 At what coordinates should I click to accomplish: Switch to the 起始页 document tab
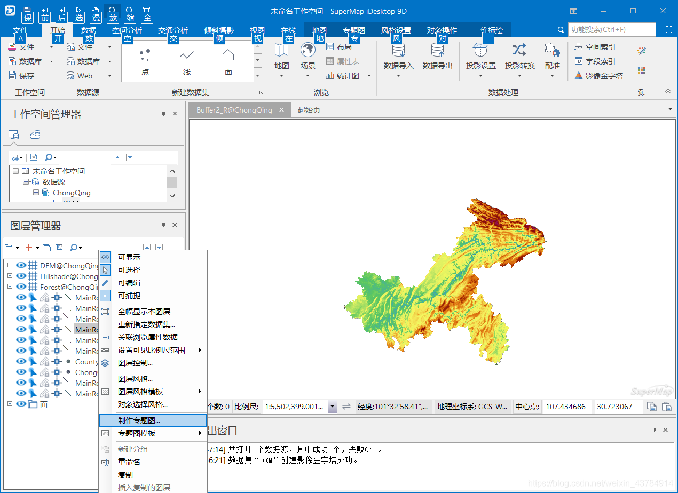point(309,110)
